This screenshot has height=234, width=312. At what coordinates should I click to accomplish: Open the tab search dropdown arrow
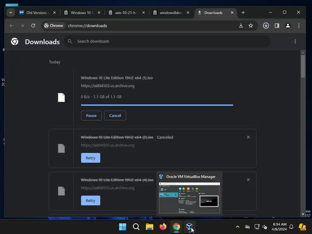click(11, 12)
